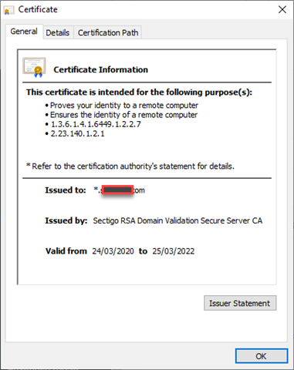Open the Certification Path tab
The image size is (294, 370).
(x=108, y=32)
